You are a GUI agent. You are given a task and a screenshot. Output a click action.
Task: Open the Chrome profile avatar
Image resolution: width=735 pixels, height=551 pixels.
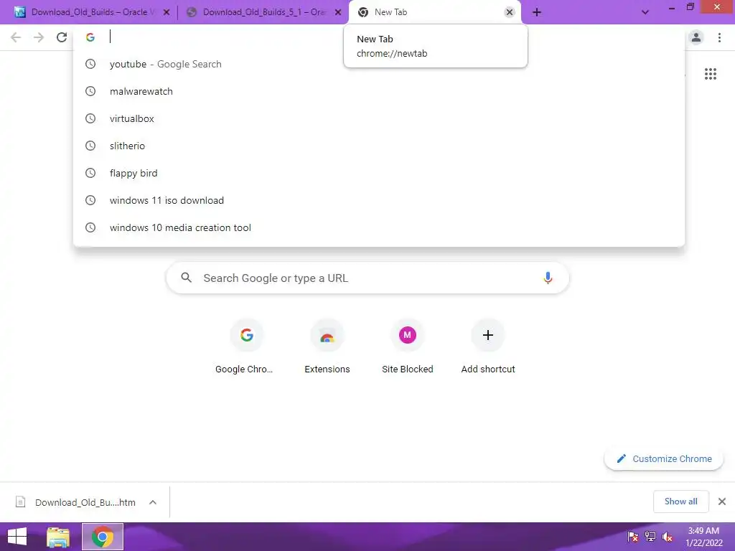click(x=696, y=37)
